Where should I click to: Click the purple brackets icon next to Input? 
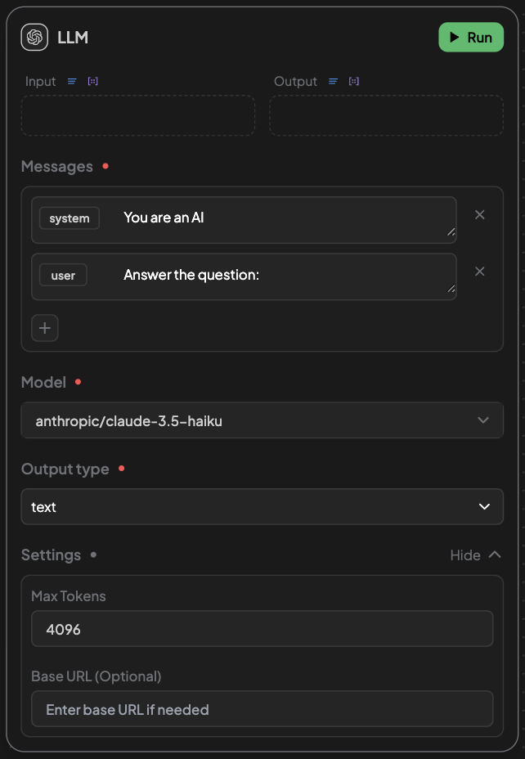[x=93, y=81]
